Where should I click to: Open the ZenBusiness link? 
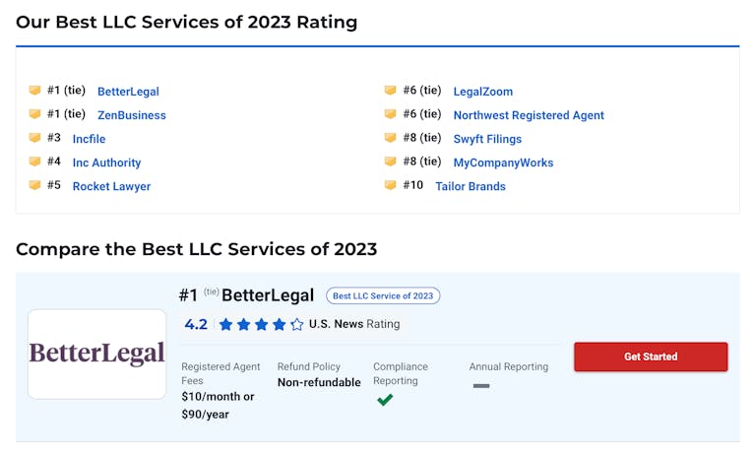click(x=132, y=115)
